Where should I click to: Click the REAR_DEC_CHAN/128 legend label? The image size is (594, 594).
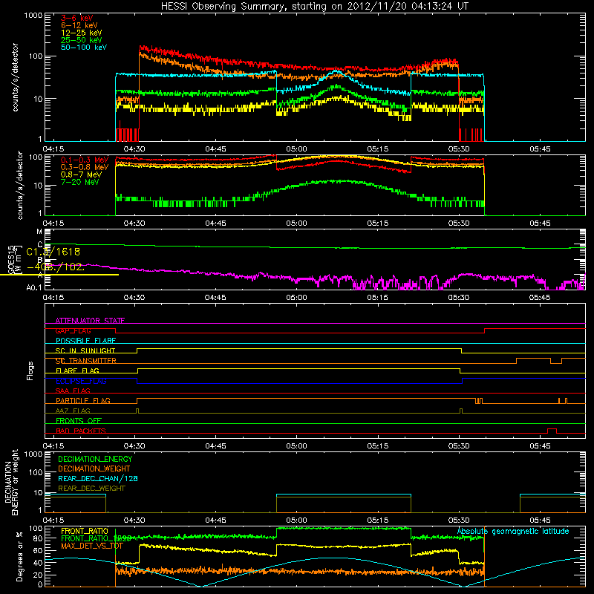(98, 478)
